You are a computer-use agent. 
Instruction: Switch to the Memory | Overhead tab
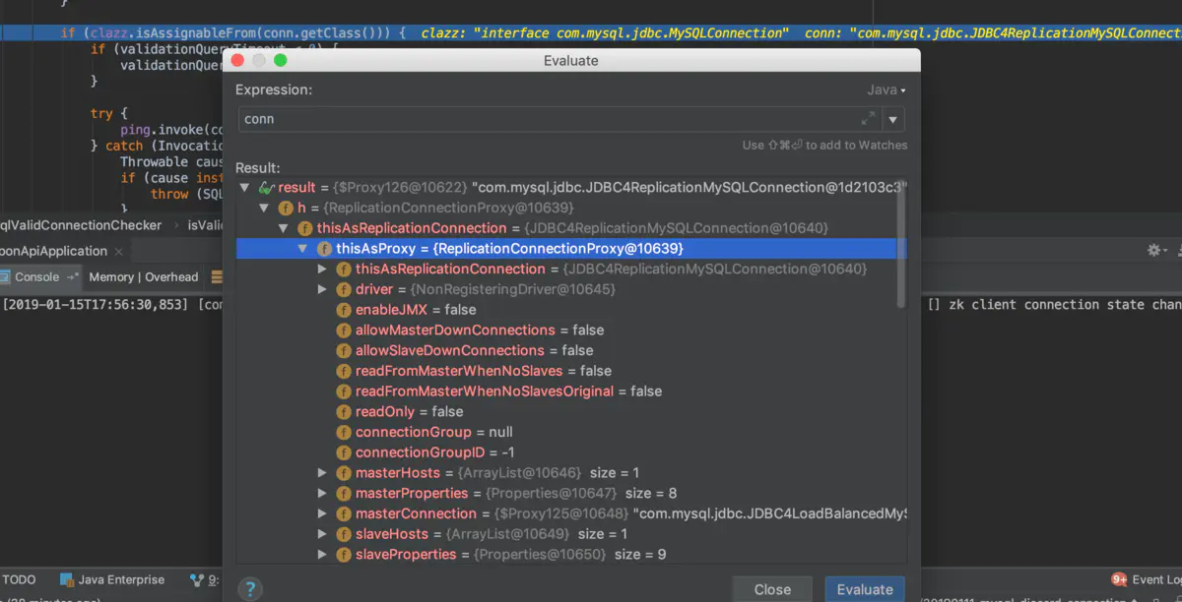pyautogui.click(x=144, y=277)
